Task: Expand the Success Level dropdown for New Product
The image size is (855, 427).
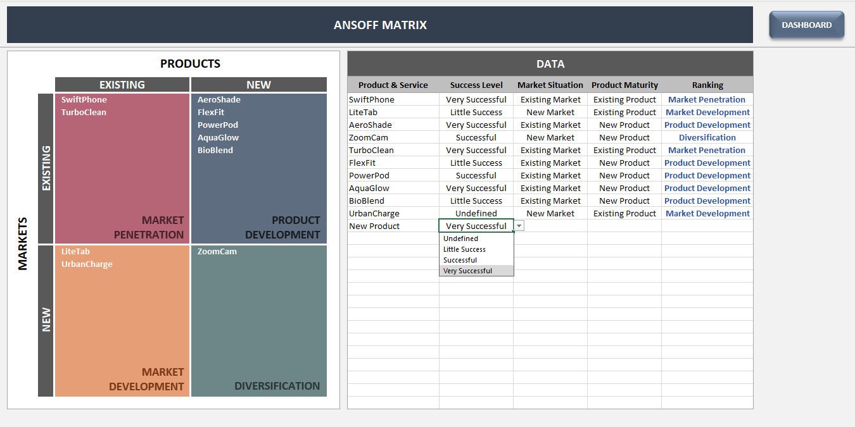Action: pos(518,225)
